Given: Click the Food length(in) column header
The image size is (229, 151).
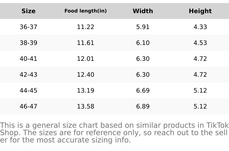Looking at the screenshot, I should [85, 11].
